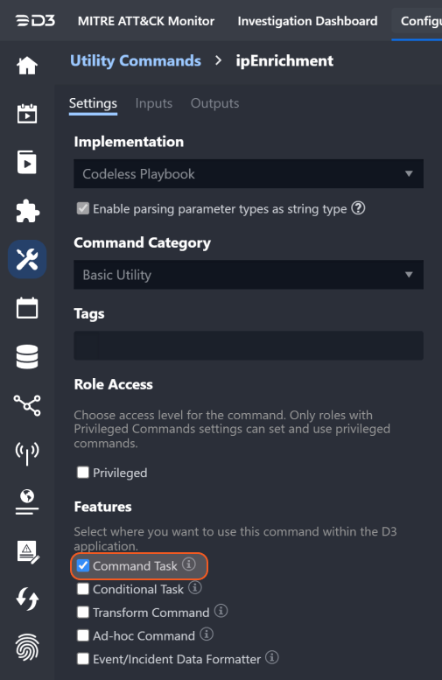The height and width of the screenshot is (680, 442).
Task: Uncheck the Command Task checkbox
Action: (x=83, y=565)
